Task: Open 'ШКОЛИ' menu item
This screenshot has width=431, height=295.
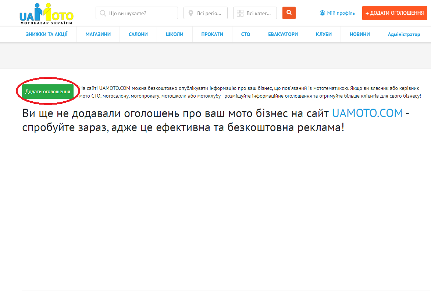Action: (x=175, y=34)
